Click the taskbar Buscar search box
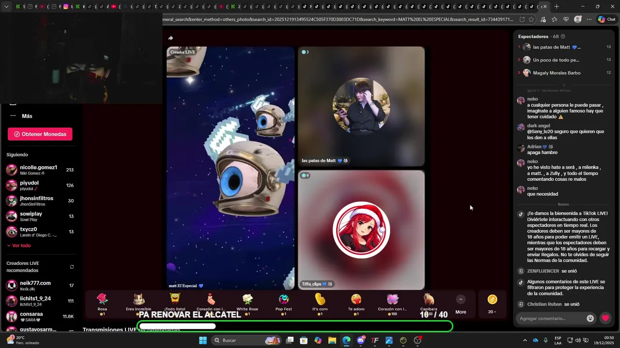 click(247, 340)
